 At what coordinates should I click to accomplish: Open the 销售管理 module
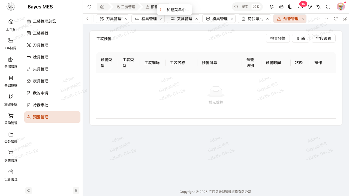point(11,156)
